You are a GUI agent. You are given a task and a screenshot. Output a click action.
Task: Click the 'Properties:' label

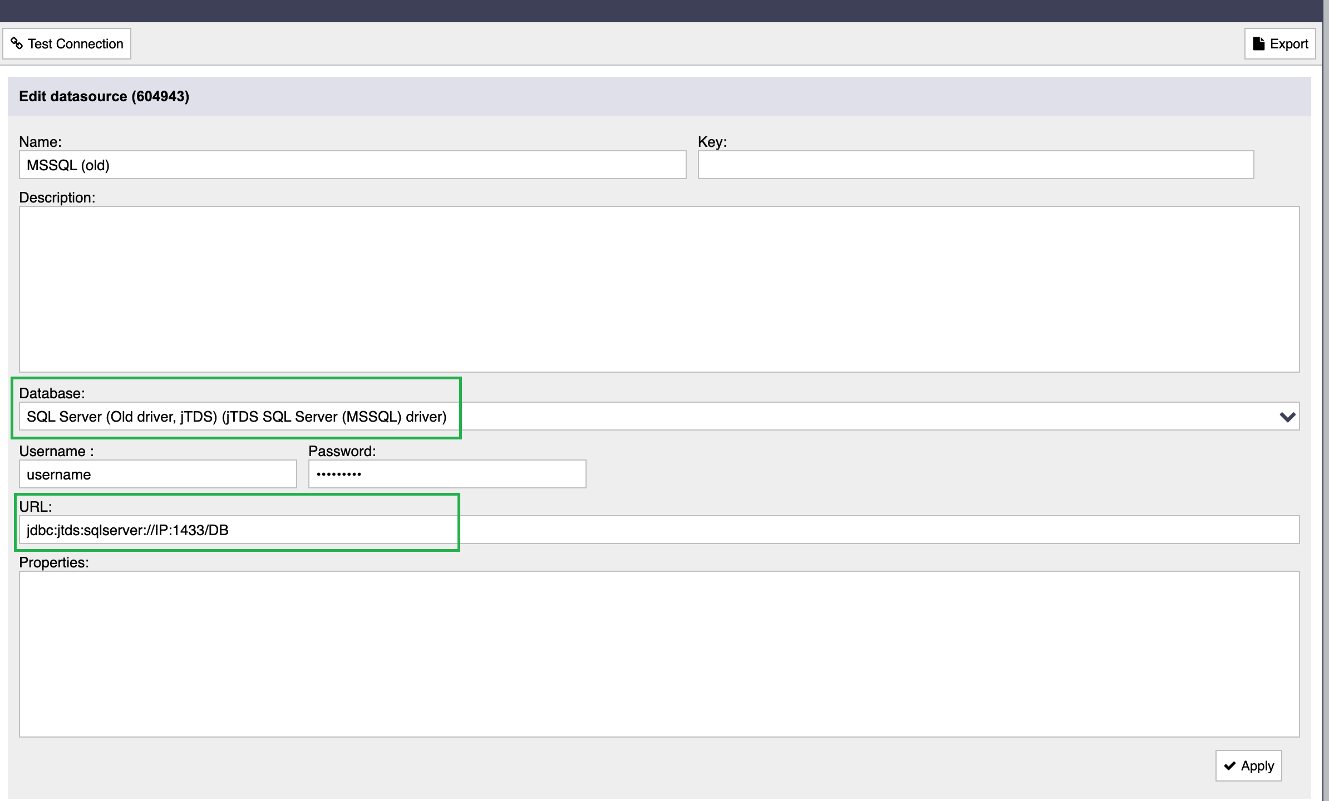pyautogui.click(x=54, y=562)
